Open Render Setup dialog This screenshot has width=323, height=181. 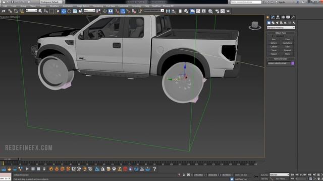[217, 11]
